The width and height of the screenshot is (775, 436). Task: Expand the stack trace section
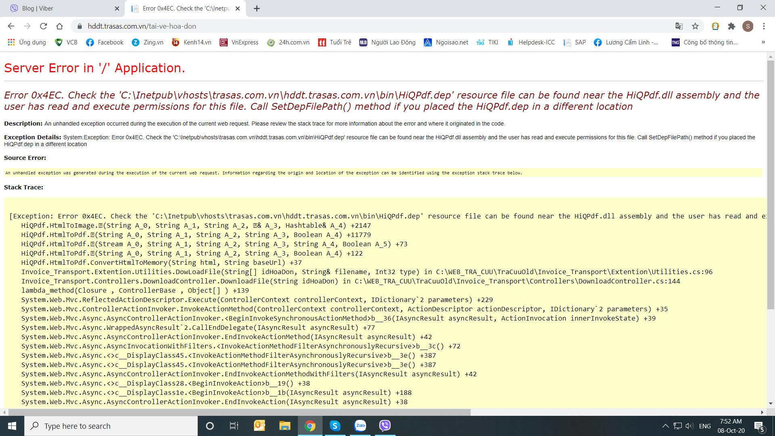coord(23,187)
